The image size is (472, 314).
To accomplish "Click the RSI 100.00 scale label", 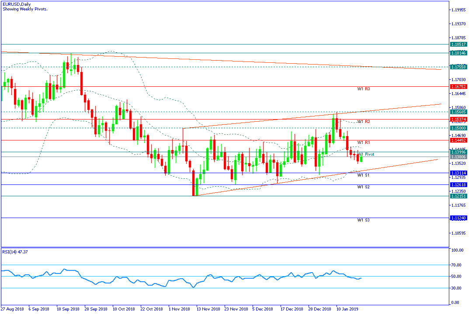I will coord(457,250).
